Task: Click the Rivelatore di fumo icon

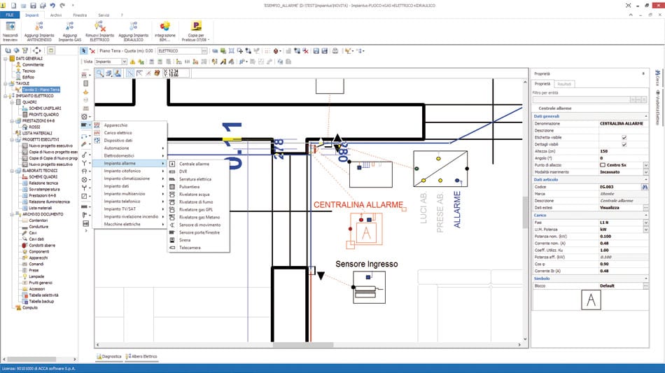Action: [172, 202]
